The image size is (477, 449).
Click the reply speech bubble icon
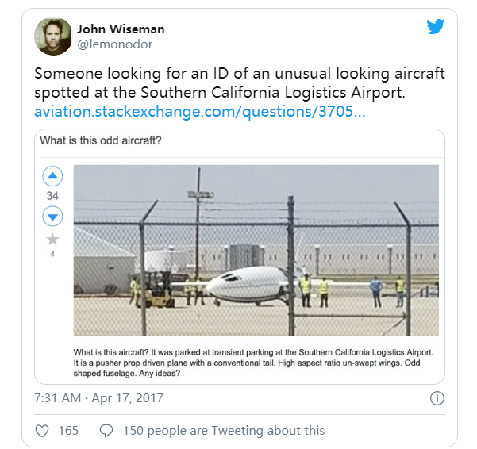click(x=106, y=430)
